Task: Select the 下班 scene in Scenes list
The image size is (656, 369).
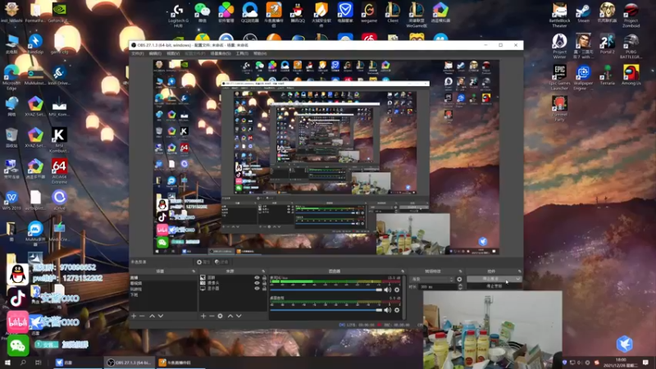Action: 163,294
